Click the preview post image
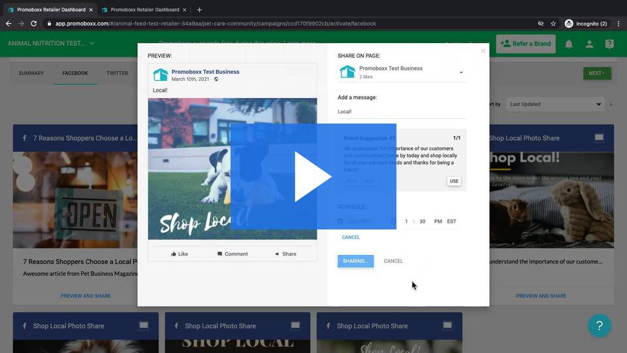Viewport: 627px width, 353px height. coord(233,169)
